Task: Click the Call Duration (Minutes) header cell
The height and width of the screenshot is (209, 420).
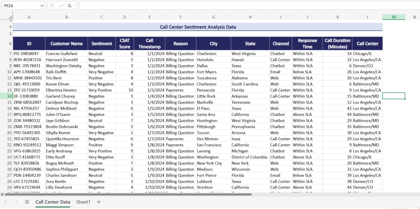Action: pos(338,43)
